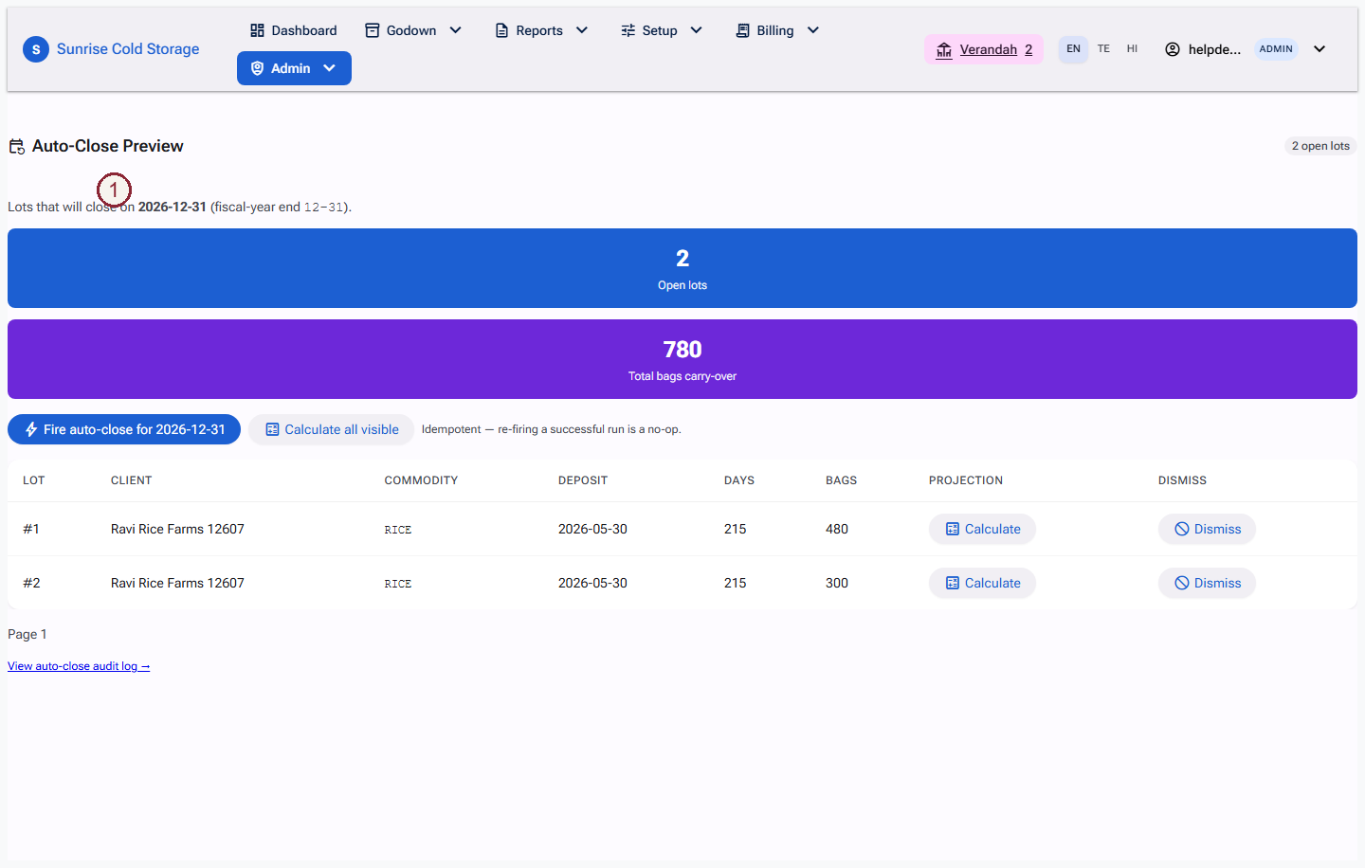Go to the Dashboard menu item

pos(294,30)
